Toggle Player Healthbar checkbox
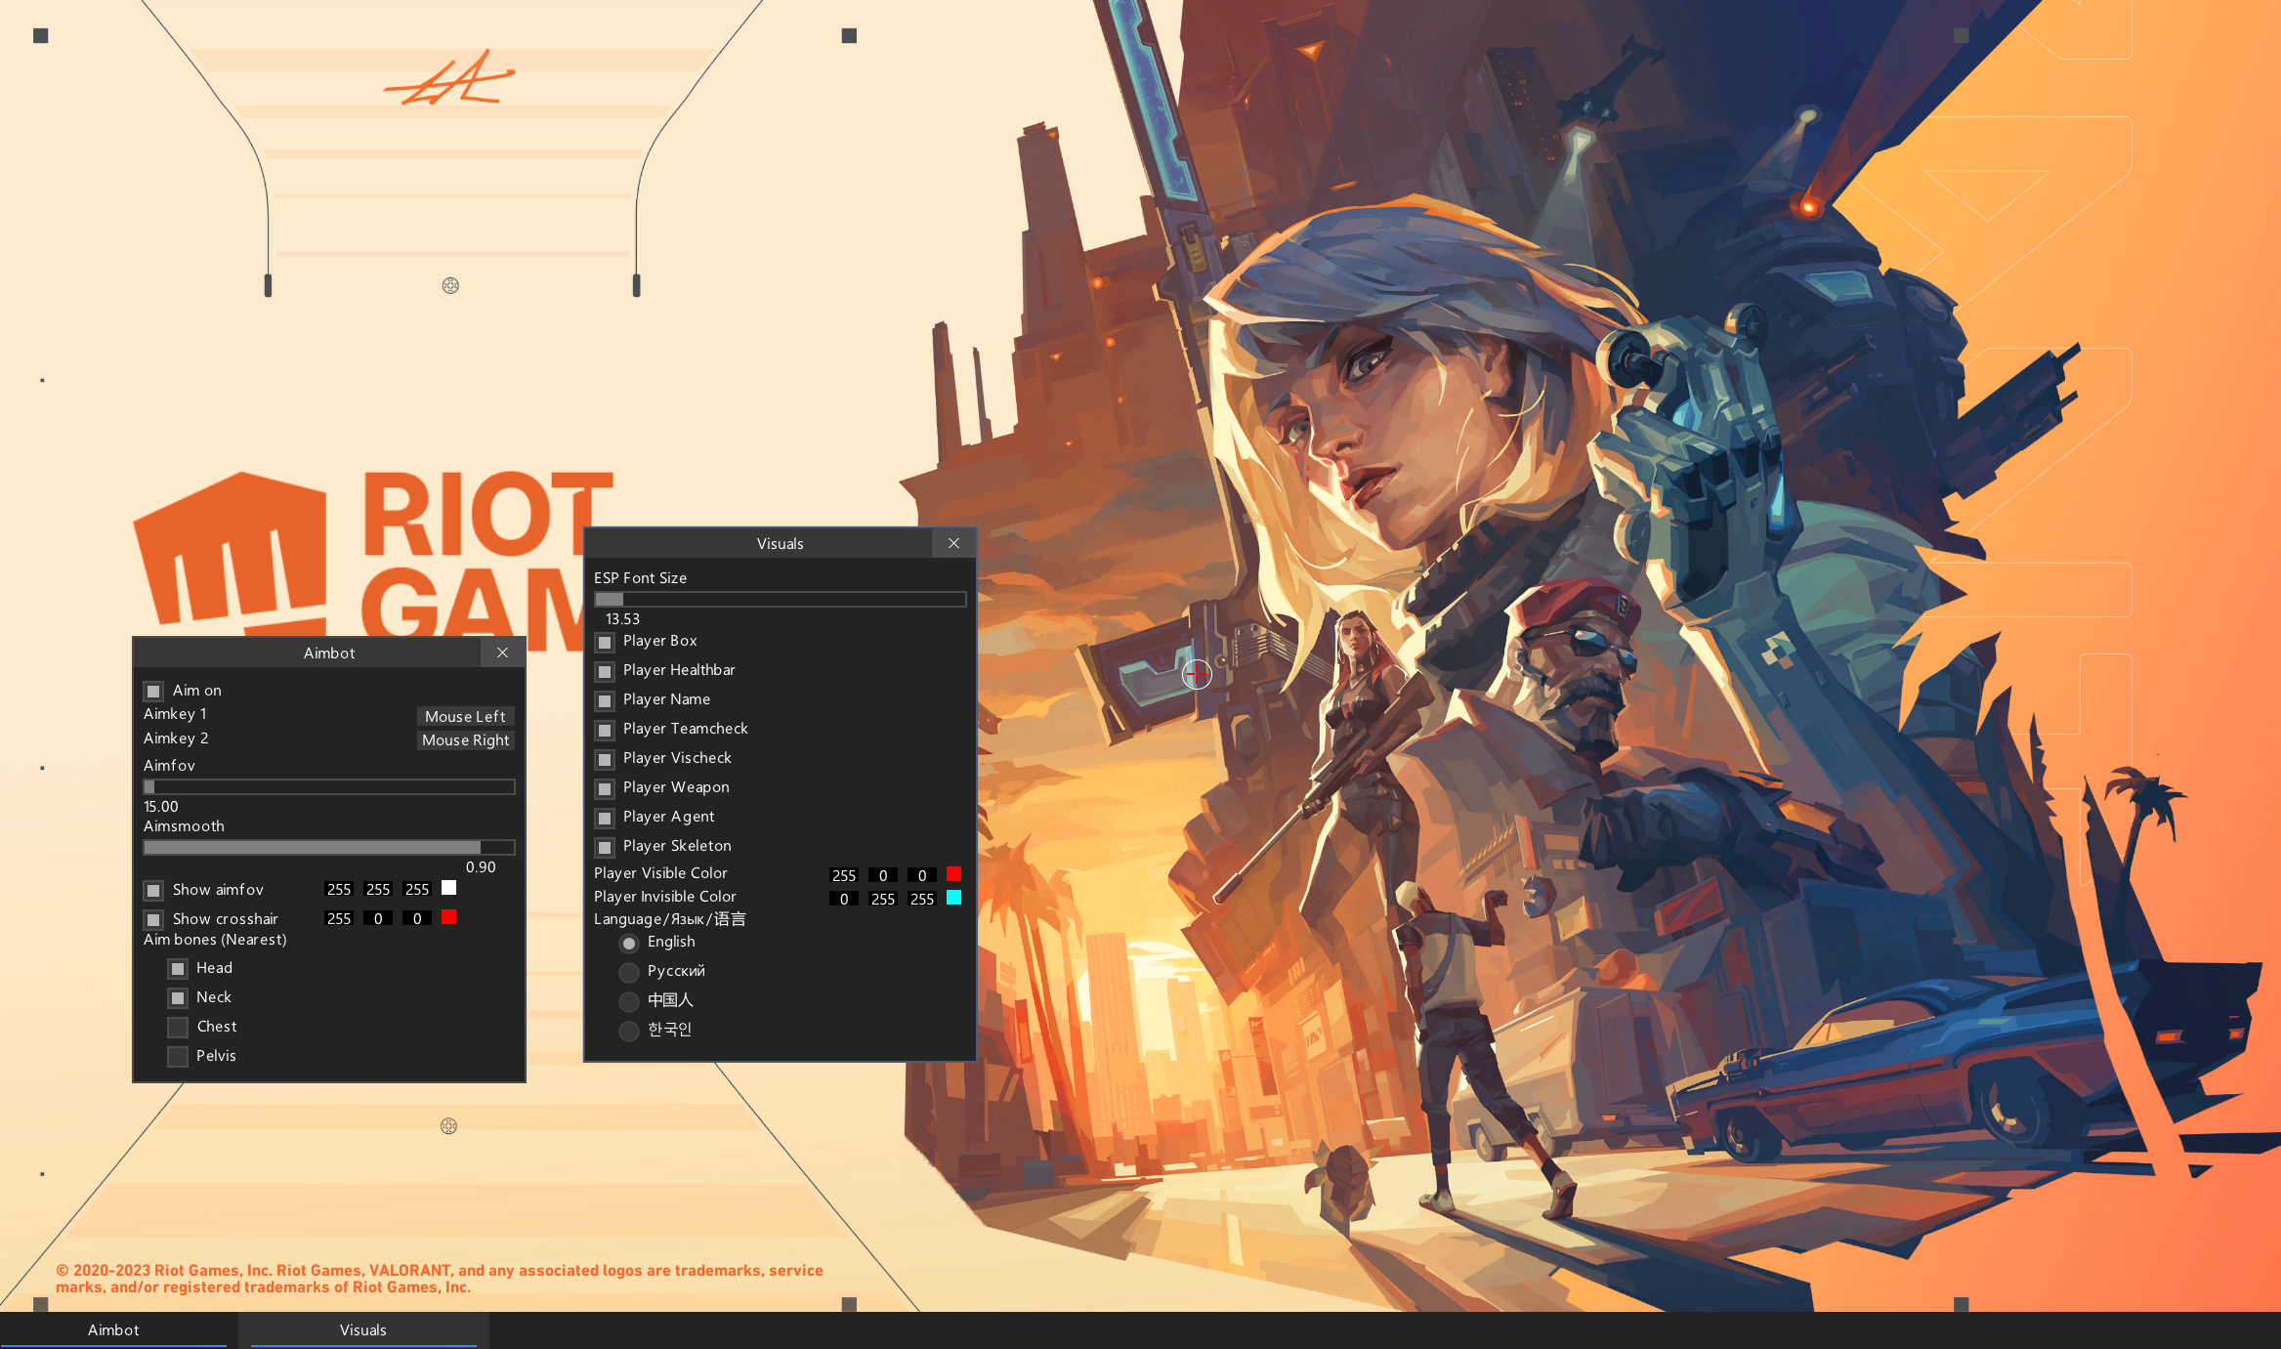Screen dimensions: 2281x1349 (605, 672)
